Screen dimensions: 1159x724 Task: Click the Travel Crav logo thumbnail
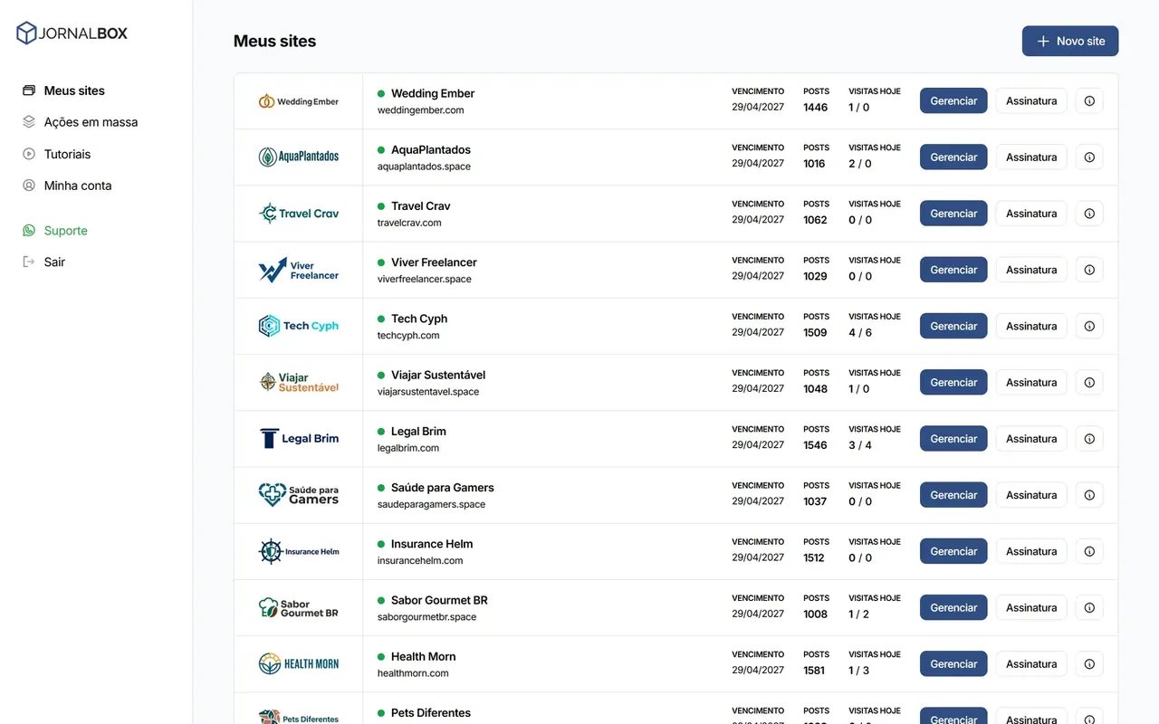pyautogui.click(x=299, y=214)
